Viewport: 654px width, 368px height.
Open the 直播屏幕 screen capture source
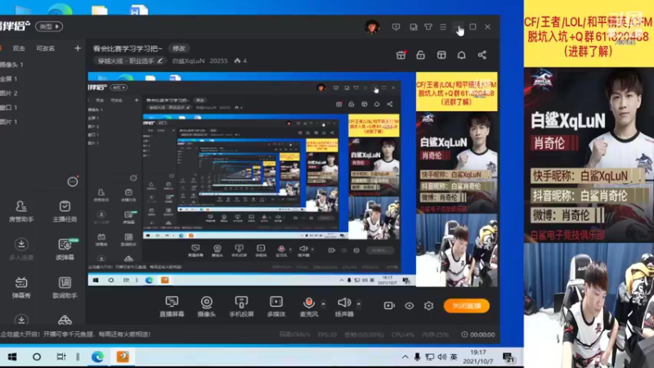[x=172, y=307]
